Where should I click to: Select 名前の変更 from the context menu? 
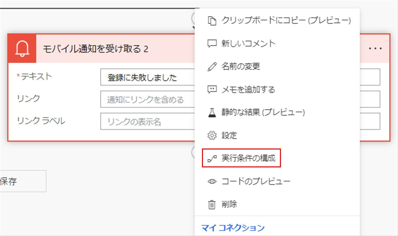point(241,67)
